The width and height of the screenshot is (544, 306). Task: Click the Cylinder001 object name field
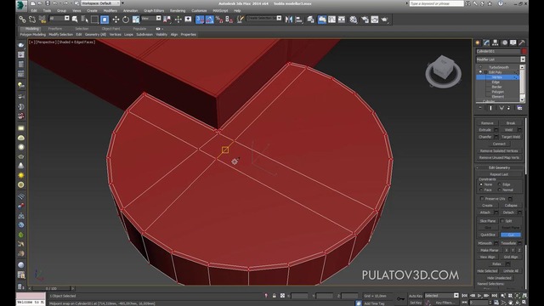(498, 51)
